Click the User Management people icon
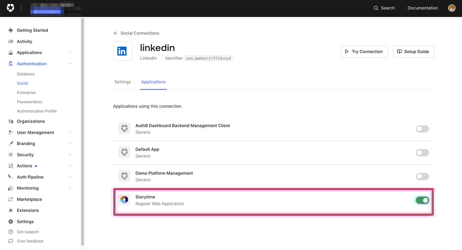Image resolution: width=462 pixels, height=250 pixels. pos(11,132)
